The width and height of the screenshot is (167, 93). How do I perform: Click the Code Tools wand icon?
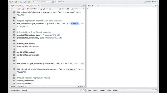(44, 9)
